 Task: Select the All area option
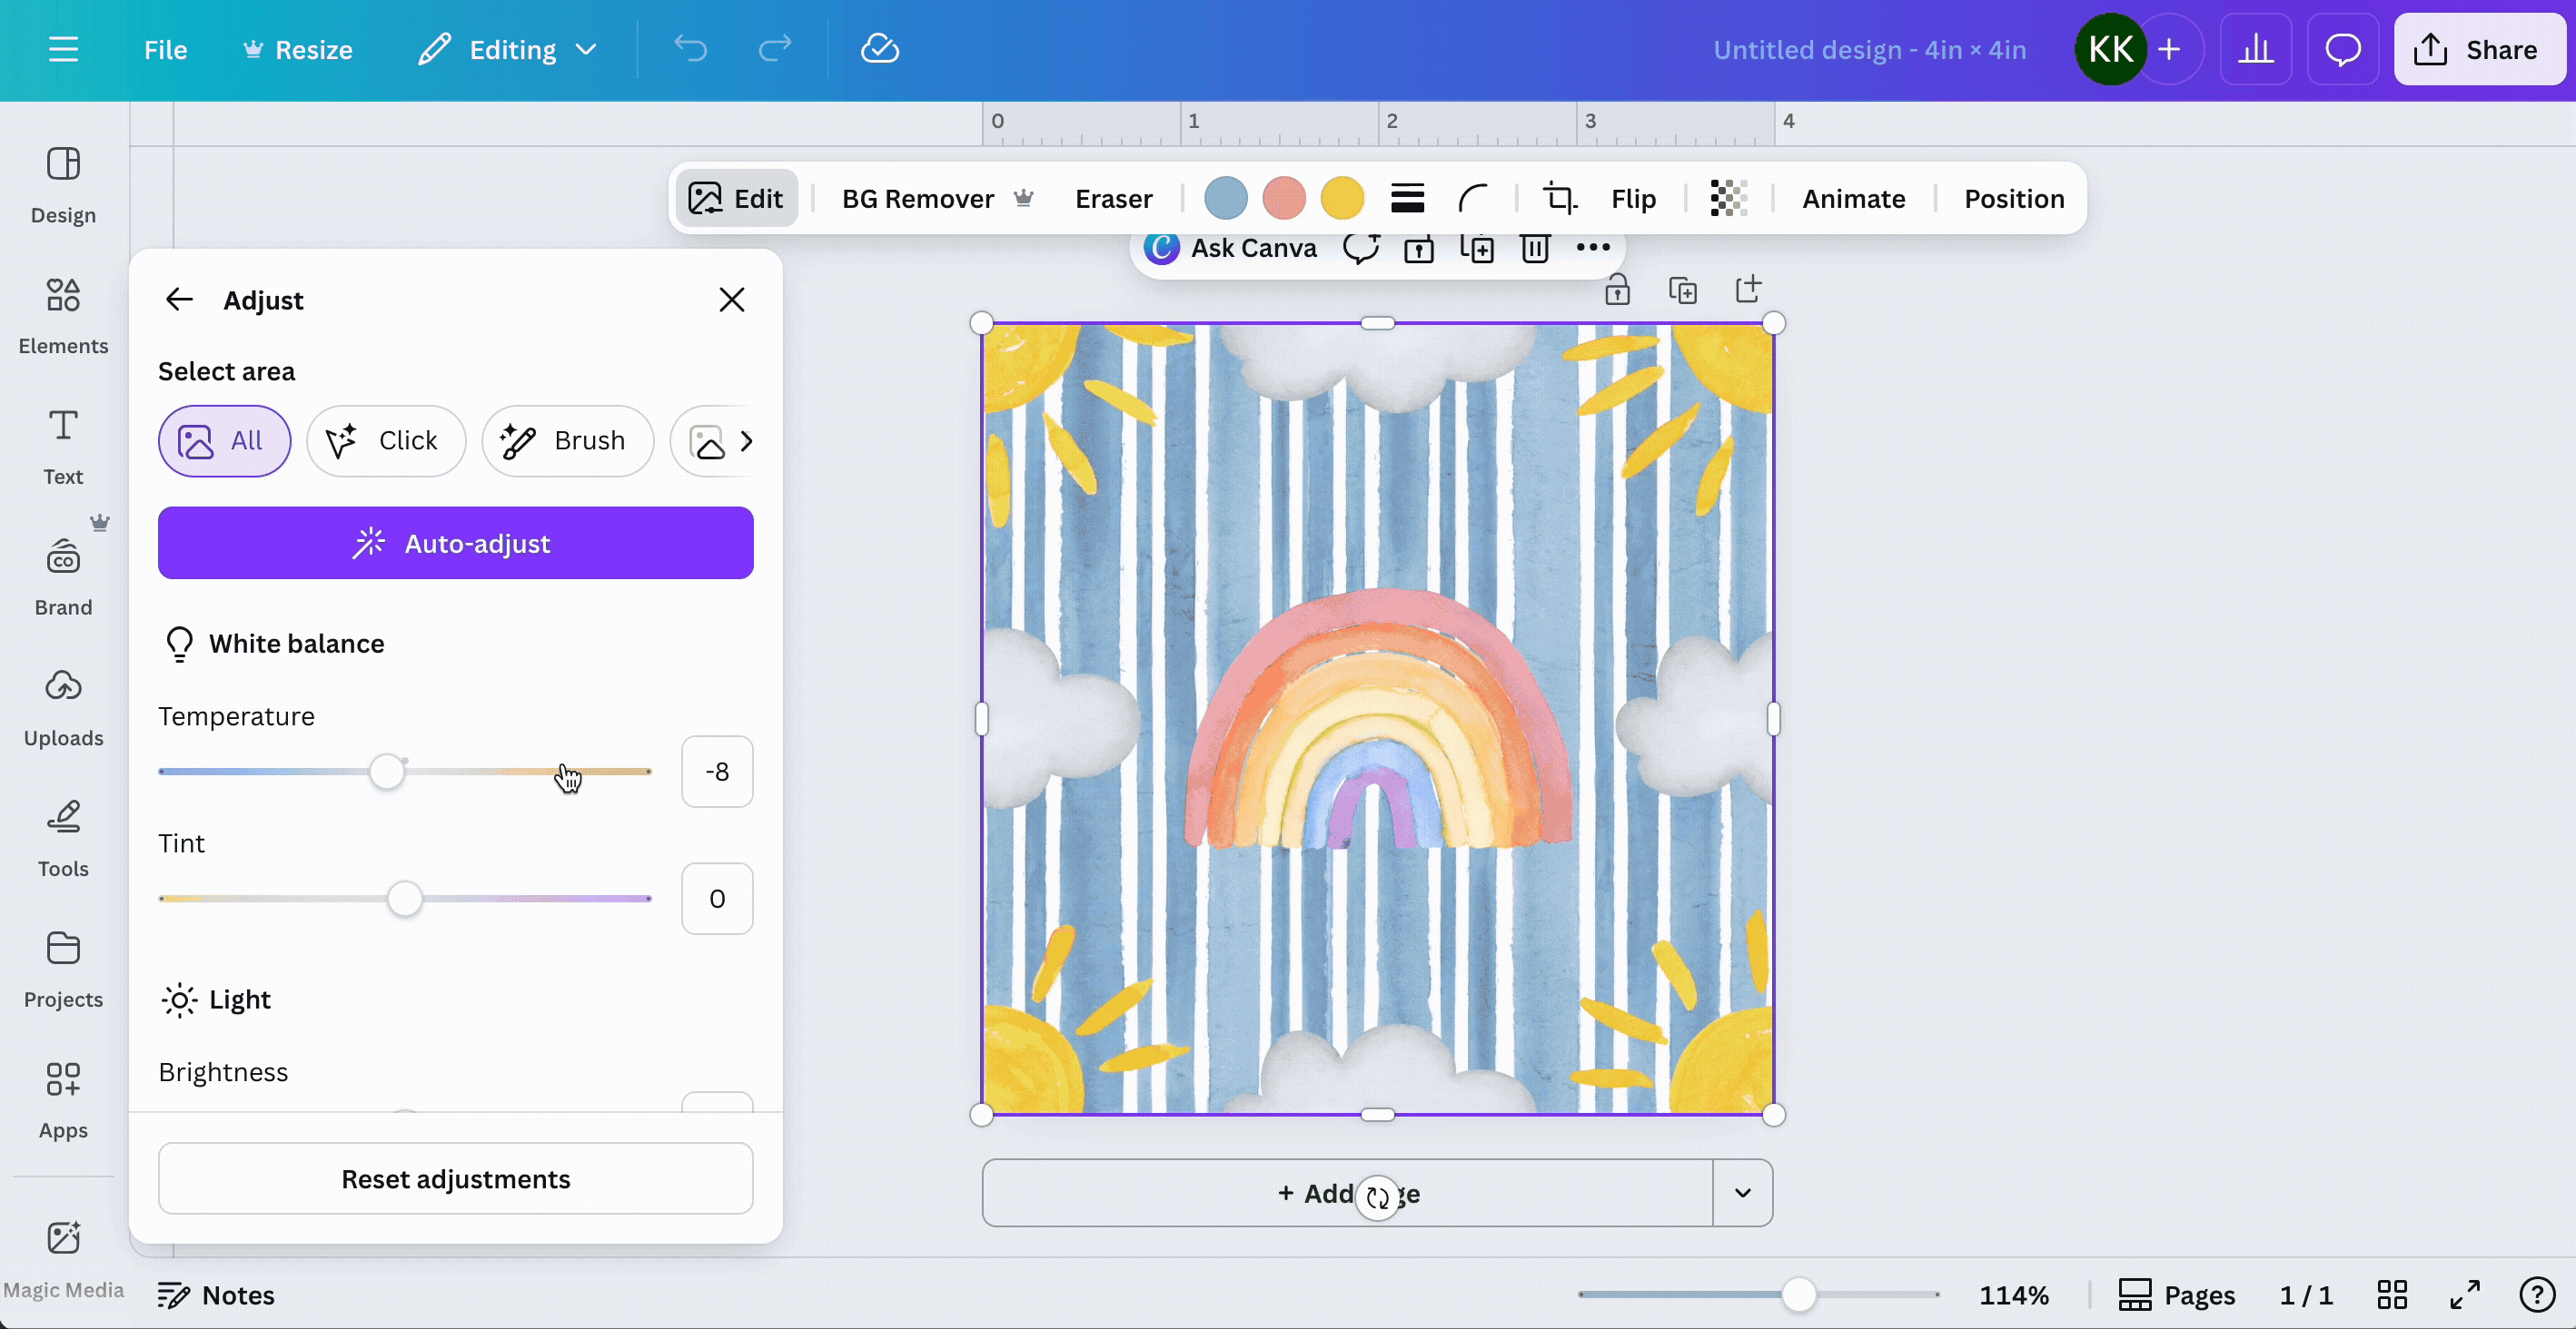224,440
